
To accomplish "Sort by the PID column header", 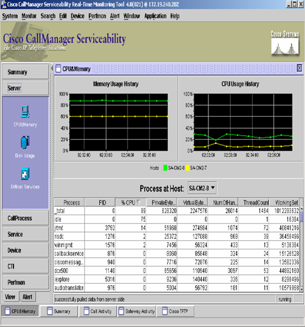I will tap(100, 202).
